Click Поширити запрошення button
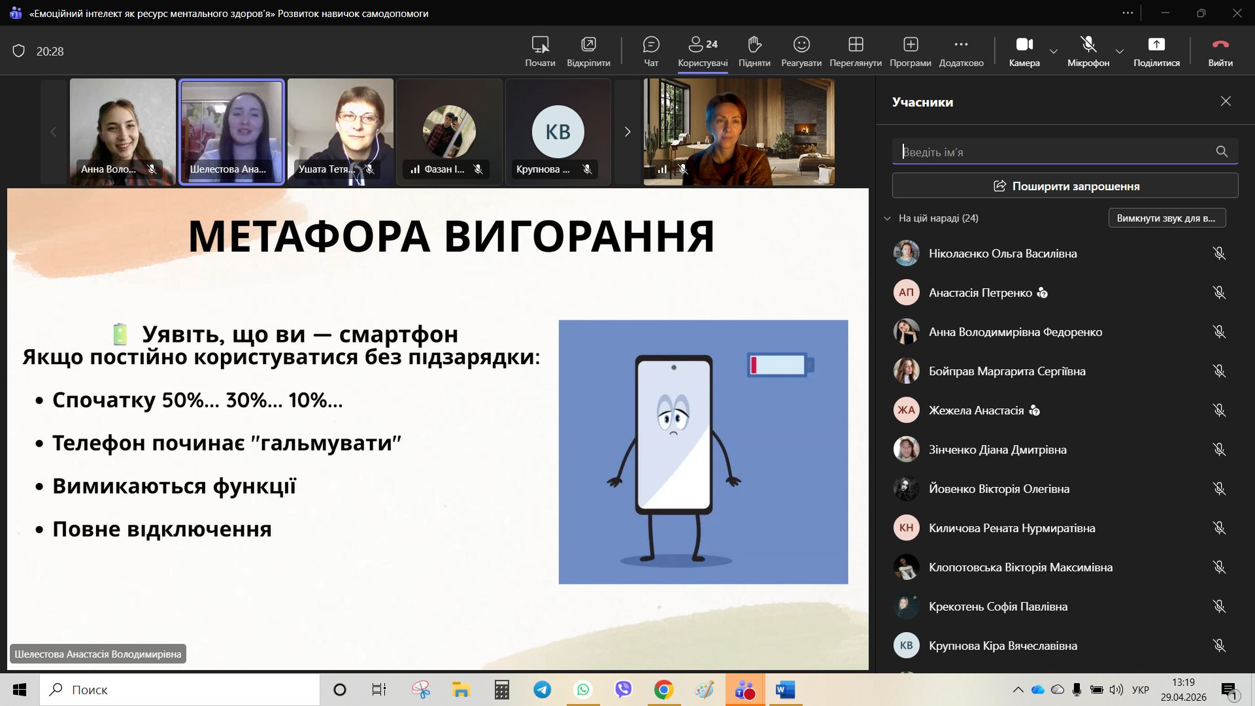 tap(1065, 186)
